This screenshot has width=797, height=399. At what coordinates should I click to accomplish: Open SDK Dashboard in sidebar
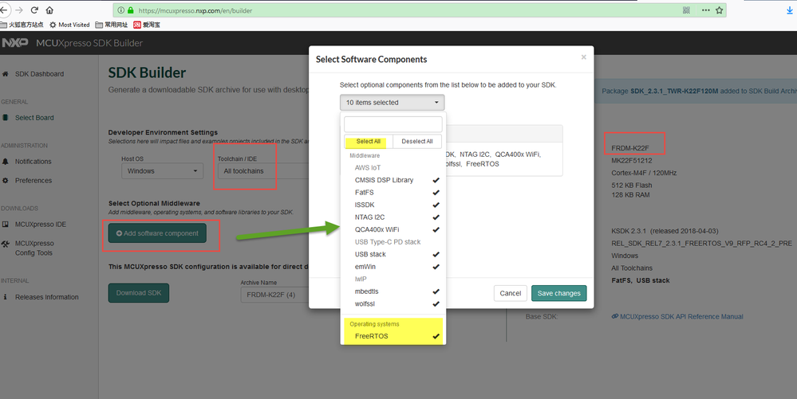tap(39, 74)
